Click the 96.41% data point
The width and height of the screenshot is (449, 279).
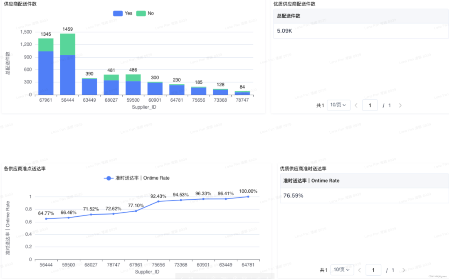tap(226, 199)
